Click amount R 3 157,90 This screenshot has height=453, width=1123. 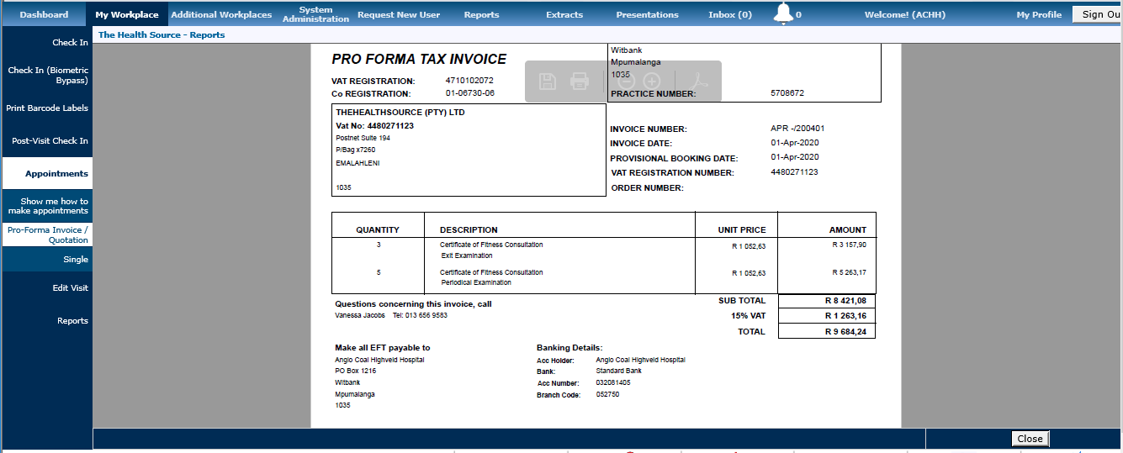pyautogui.click(x=849, y=245)
